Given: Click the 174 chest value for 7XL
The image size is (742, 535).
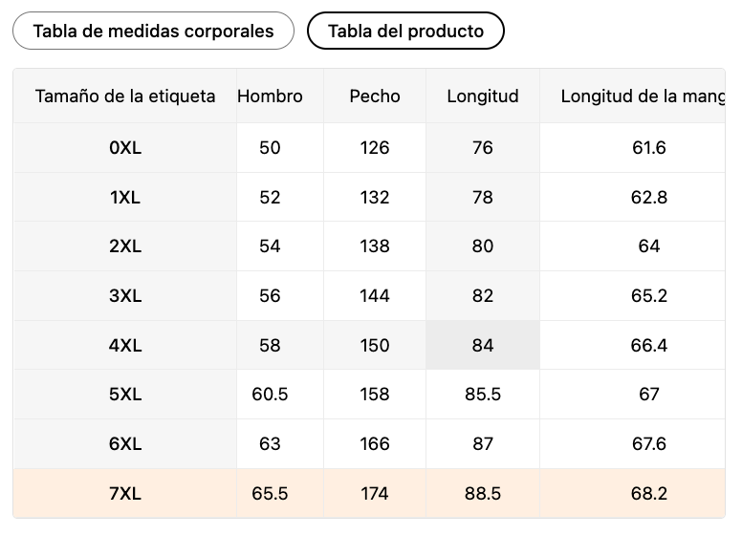Looking at the screenshot, I should coord(375,493).
